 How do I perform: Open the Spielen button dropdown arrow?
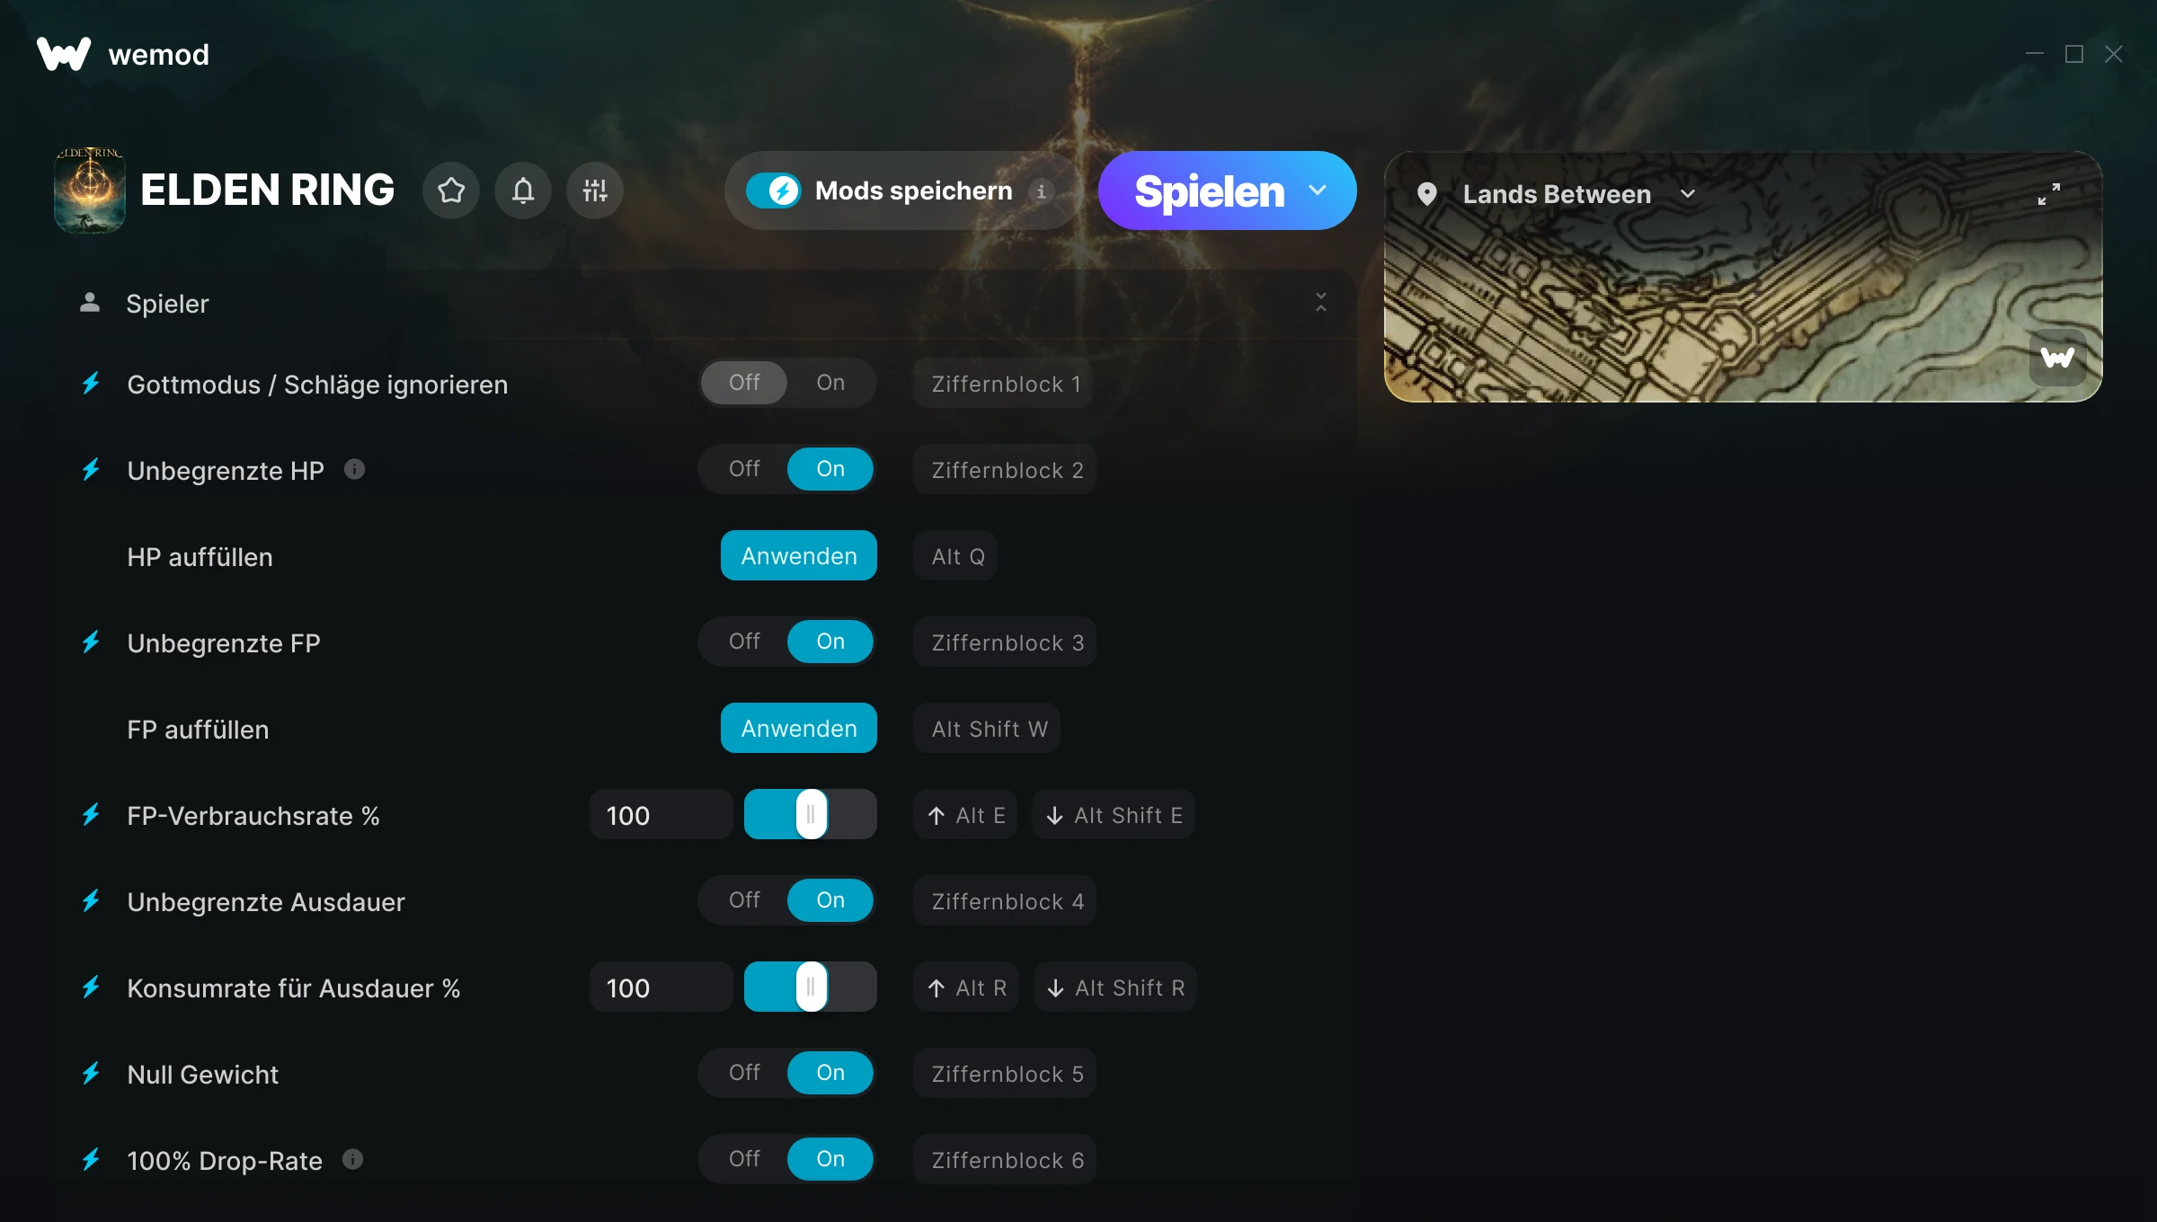pyautogui.click(x=1318, y=190)
